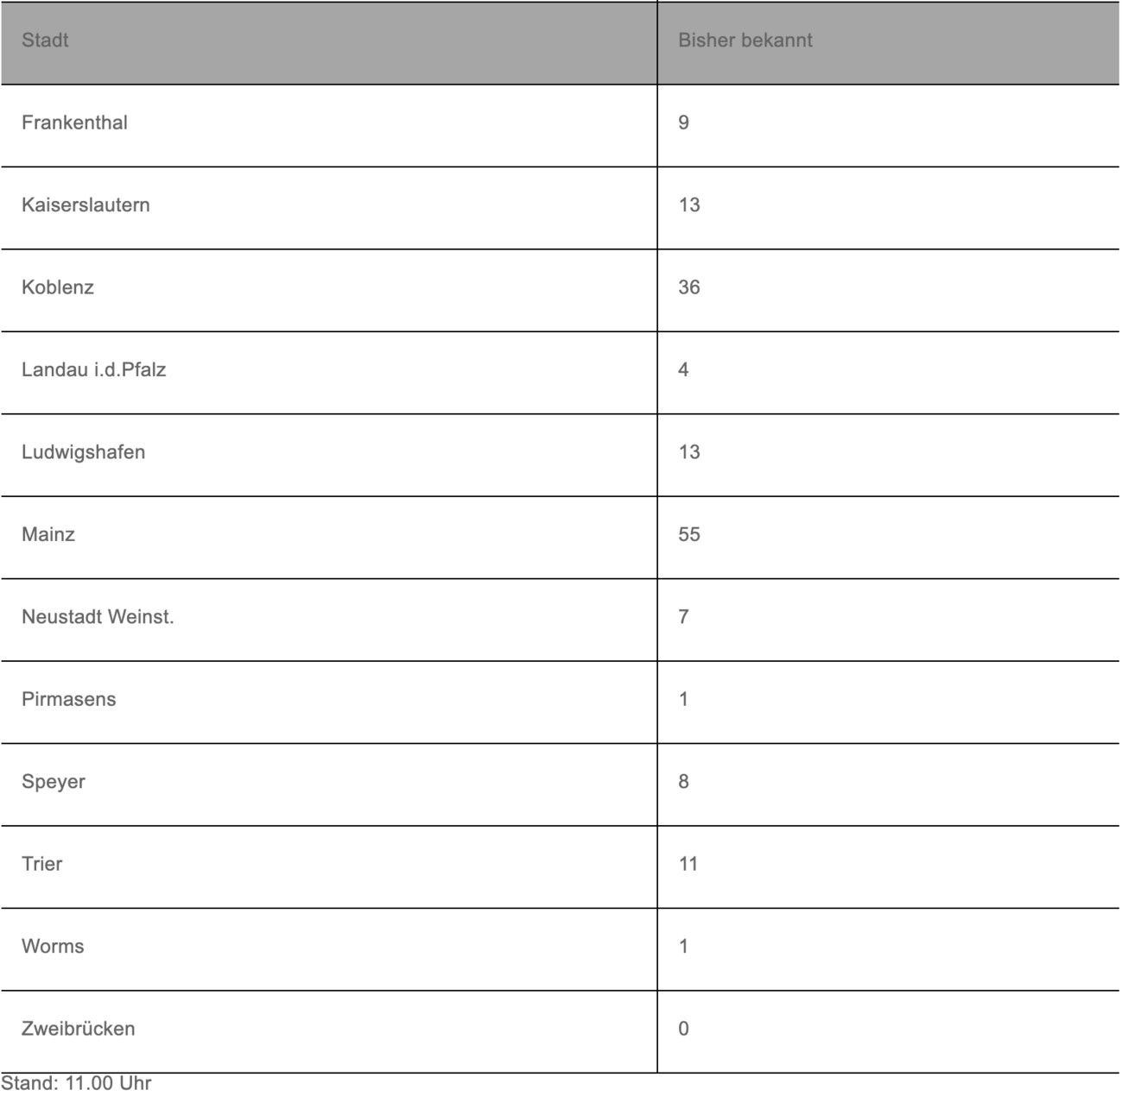
Task: Select the value 0 for Zweibrücken
Action: [x=684, y=1030]
